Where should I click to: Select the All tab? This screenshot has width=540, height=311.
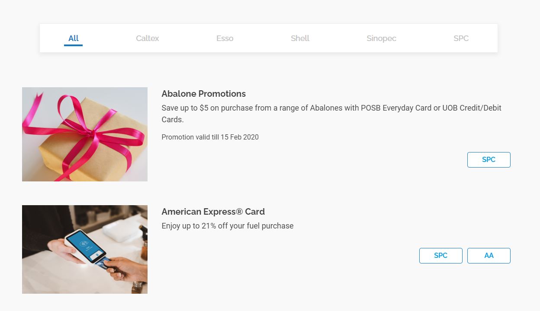[x=74, y=38]
